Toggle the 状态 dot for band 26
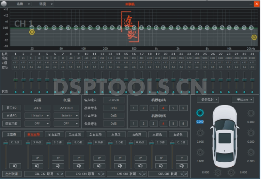 coord(213,92)
